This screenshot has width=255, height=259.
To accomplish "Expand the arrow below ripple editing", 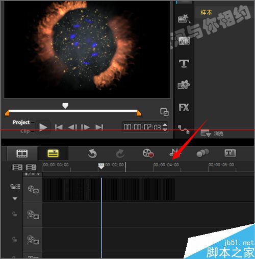I will [x=15, y=198].
